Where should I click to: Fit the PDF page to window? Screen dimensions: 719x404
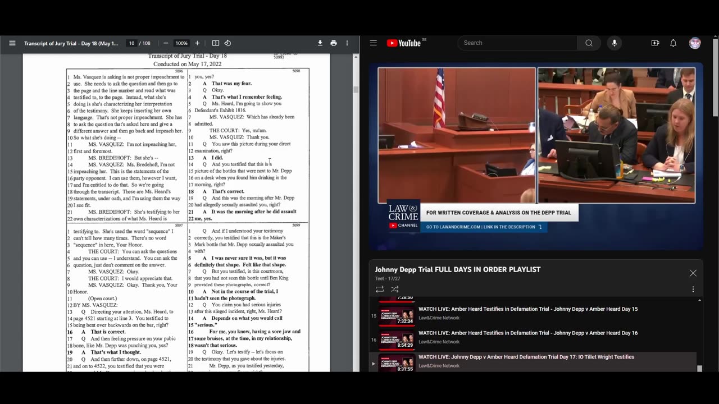coord(216,43)
